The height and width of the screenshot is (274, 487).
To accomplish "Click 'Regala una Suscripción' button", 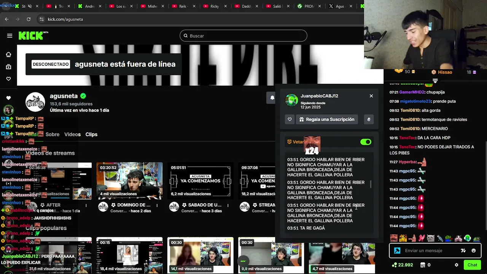I will [326, 119].
